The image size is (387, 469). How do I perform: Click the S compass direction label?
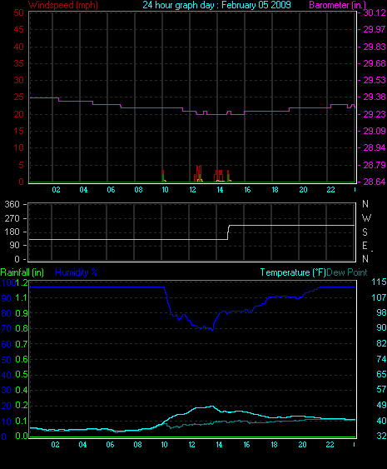365,232
